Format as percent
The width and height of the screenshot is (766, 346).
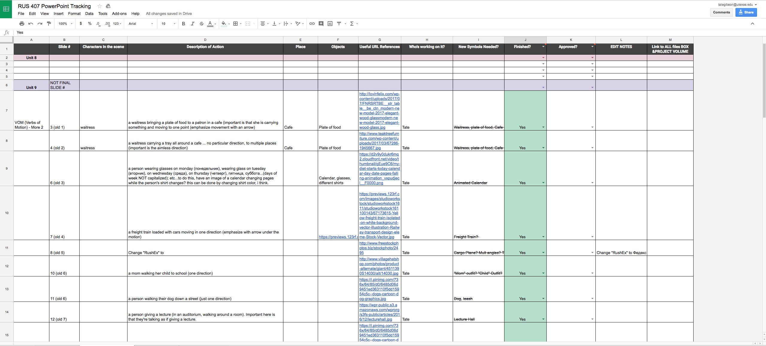(x=90, y=24)
